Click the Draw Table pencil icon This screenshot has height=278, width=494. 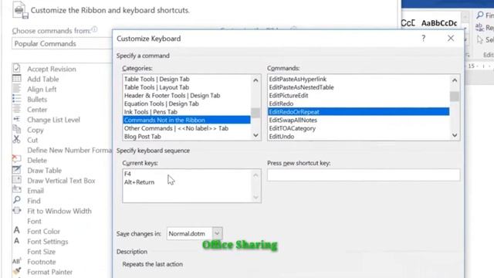17,170
